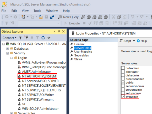The height and width of the screenshot is (114, 152).
Task: Click the Connect plug icon in Object Explorer
Action: [20, 38]
